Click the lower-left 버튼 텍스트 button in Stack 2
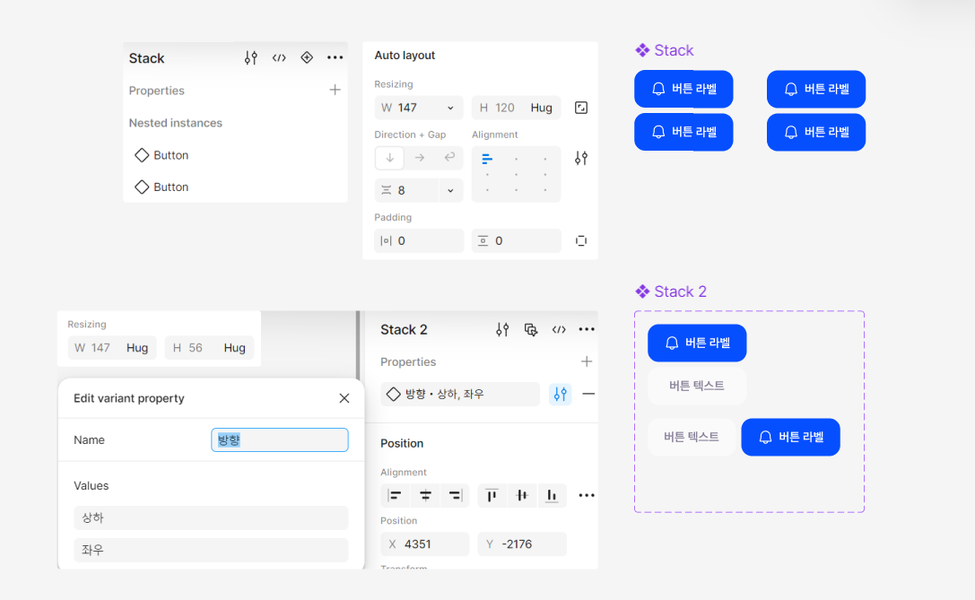The width and height of the screenshot is (975, 600). 692,437
